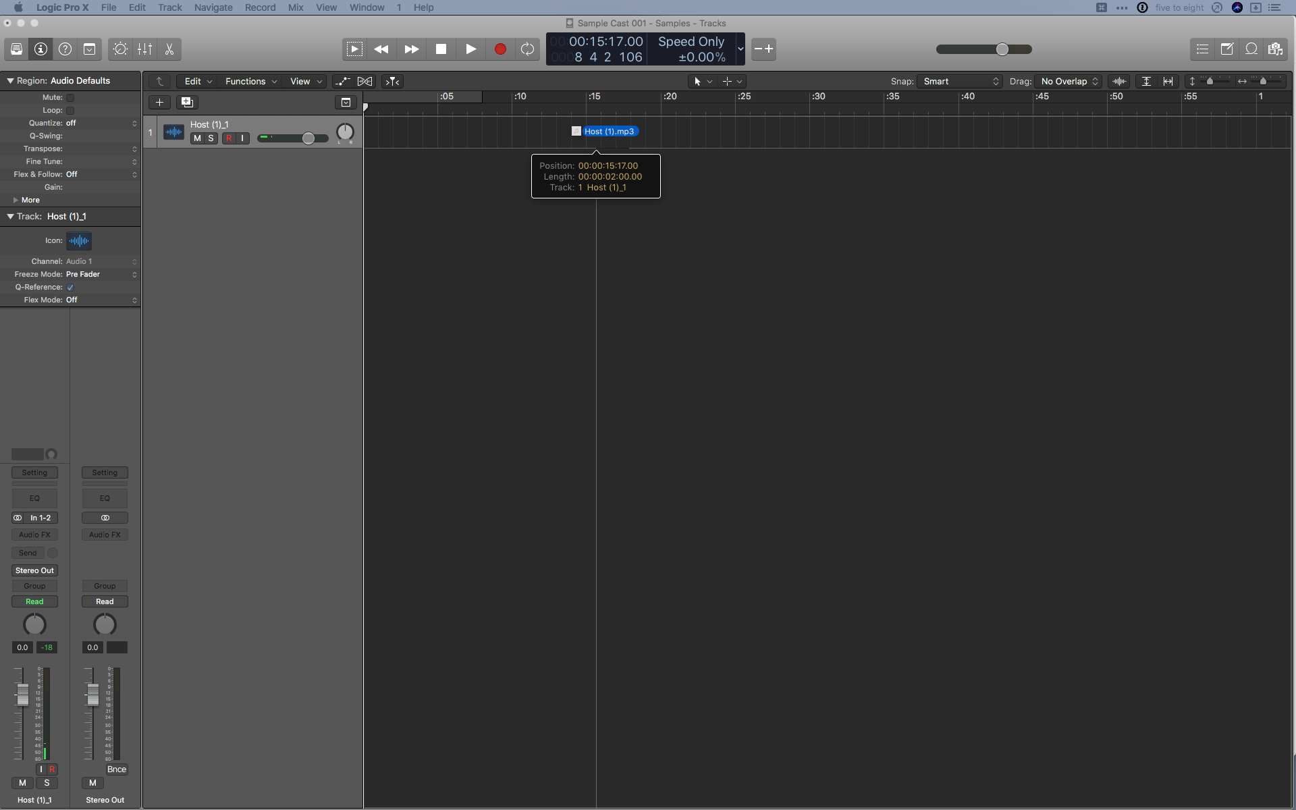1296x810 pixels.
Task: Open the Snap Smart dropdown
Action: [960, 82]
